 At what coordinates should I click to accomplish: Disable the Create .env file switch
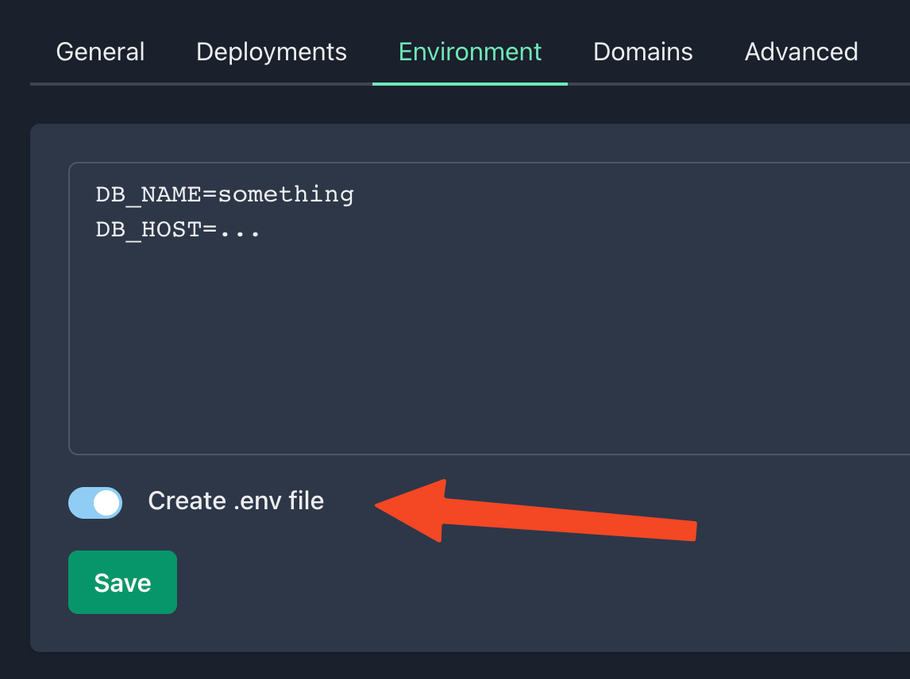pos(95,502)
